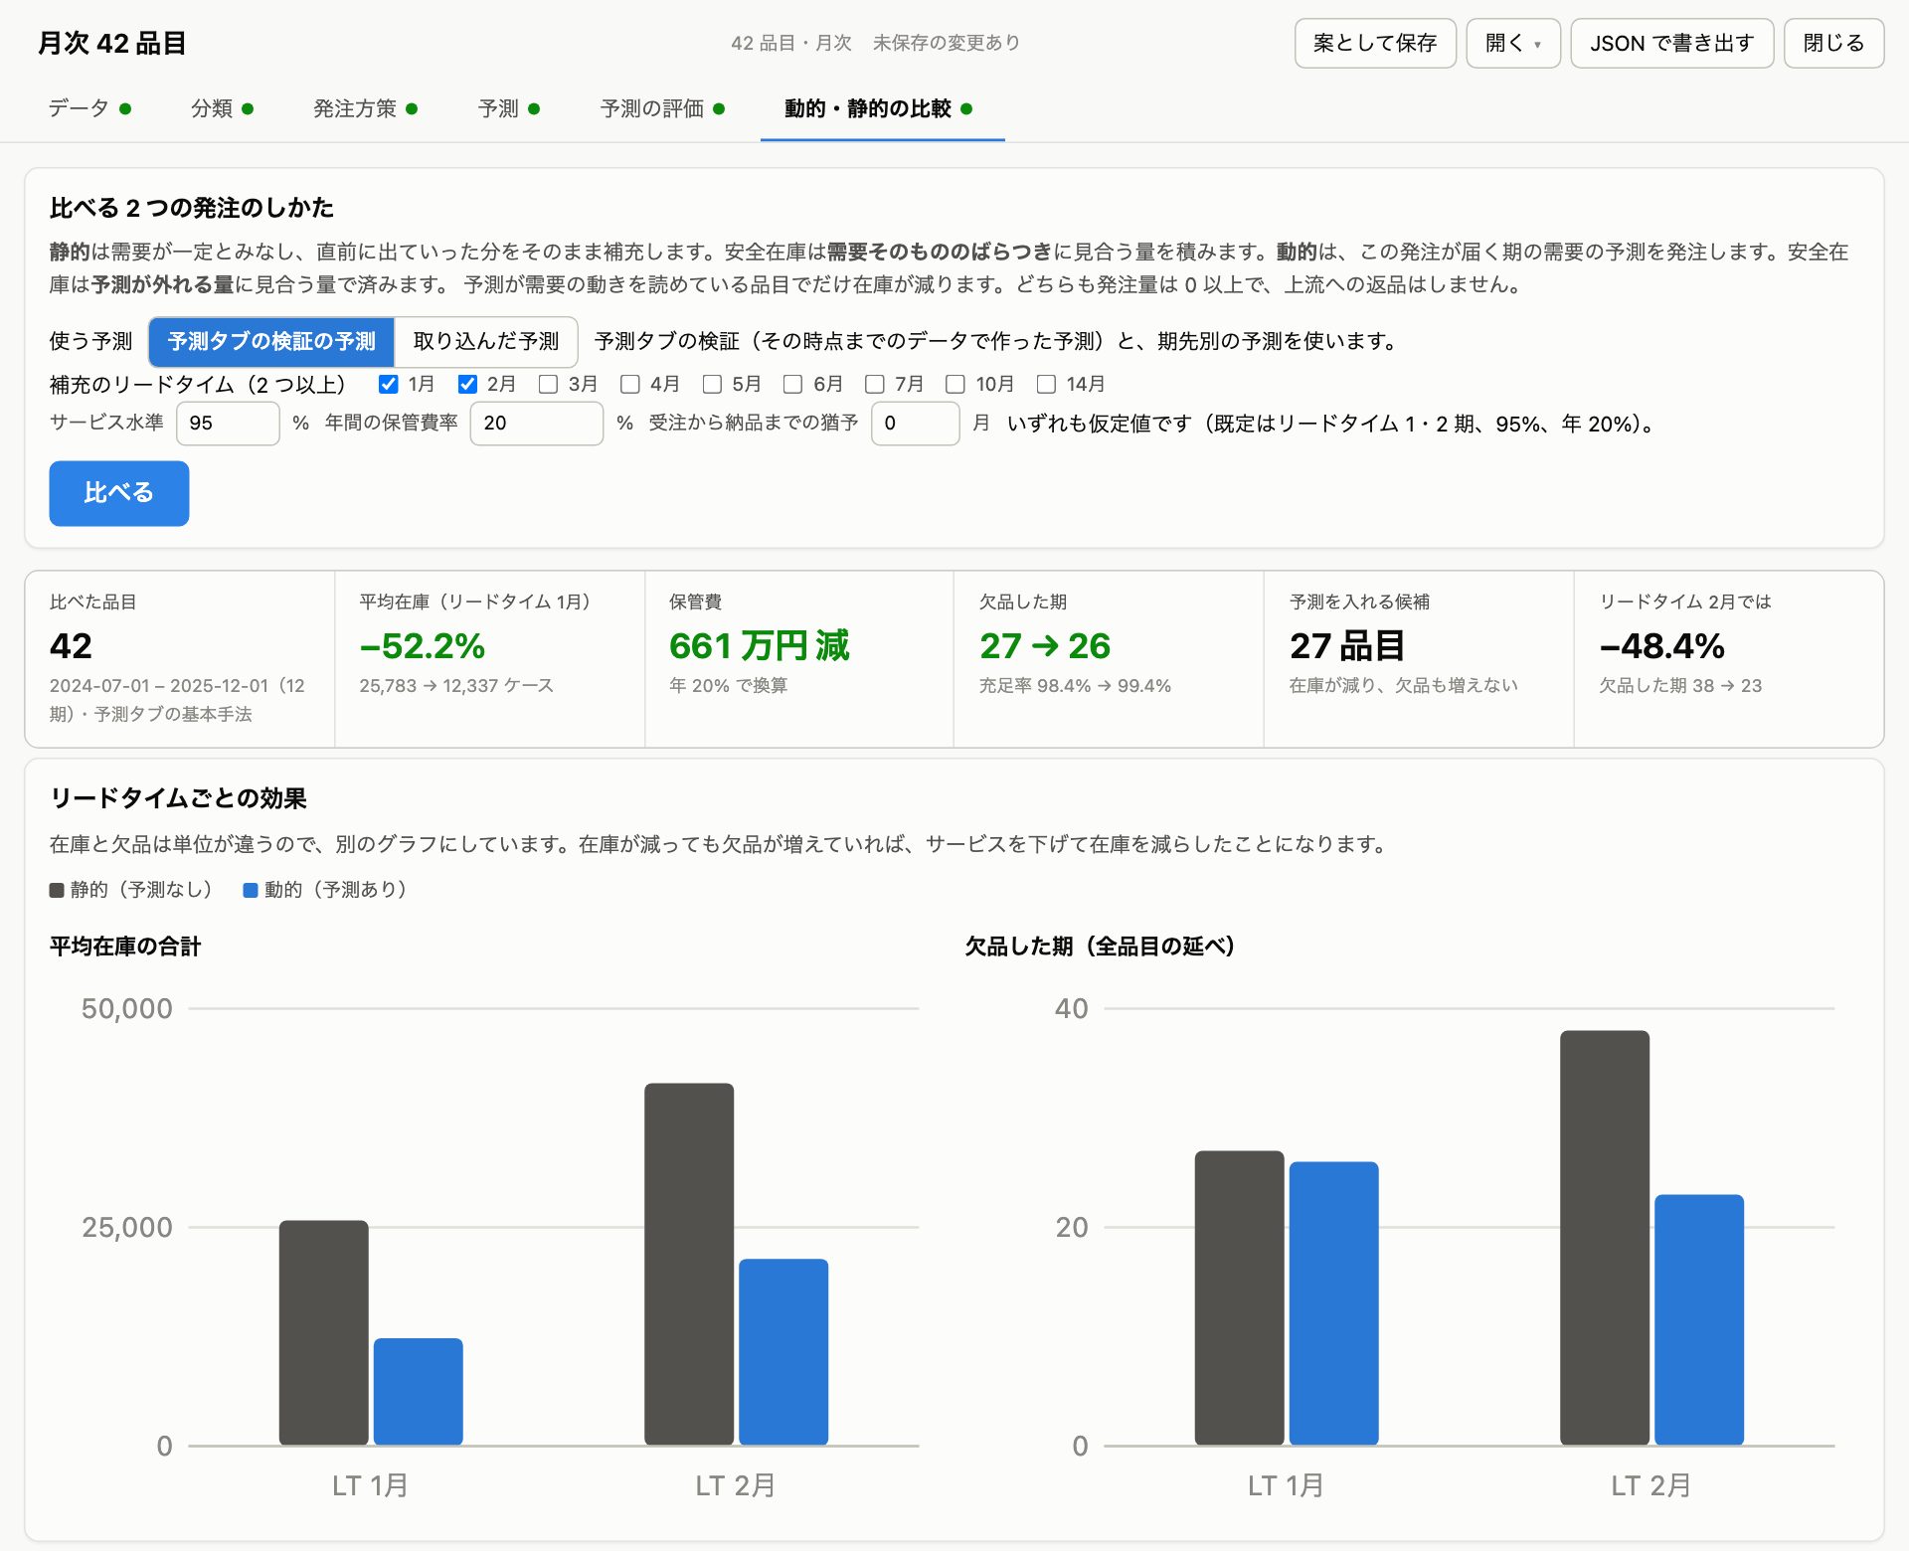Click the 661 万円 減 storage cost value
Viewport: 1909px width, 1551px height.
[x=760, y=646]
